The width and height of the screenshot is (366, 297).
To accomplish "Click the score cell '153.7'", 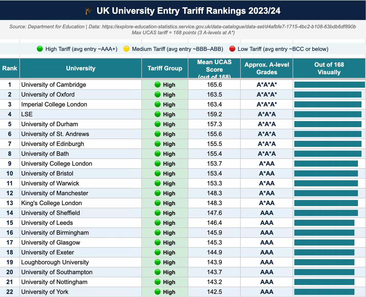I will click(x=214, y=164).
